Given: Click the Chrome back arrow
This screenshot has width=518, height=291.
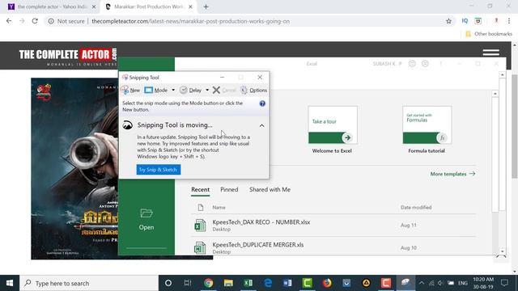Looking at the screenshot, I should pyautogui.click(x=9, y=21).
